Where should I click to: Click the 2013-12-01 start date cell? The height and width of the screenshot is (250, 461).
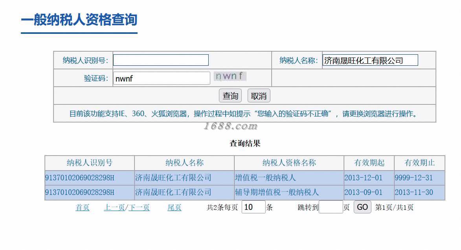pyautogui.click(x=369, y=178)
